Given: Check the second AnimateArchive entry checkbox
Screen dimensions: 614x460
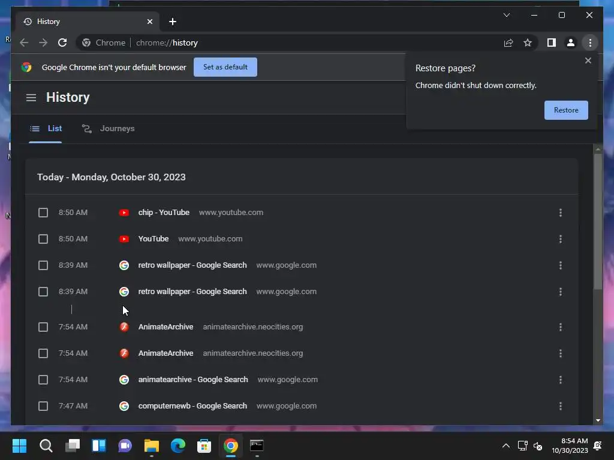Looking at the screenshot, I should 43,353.
